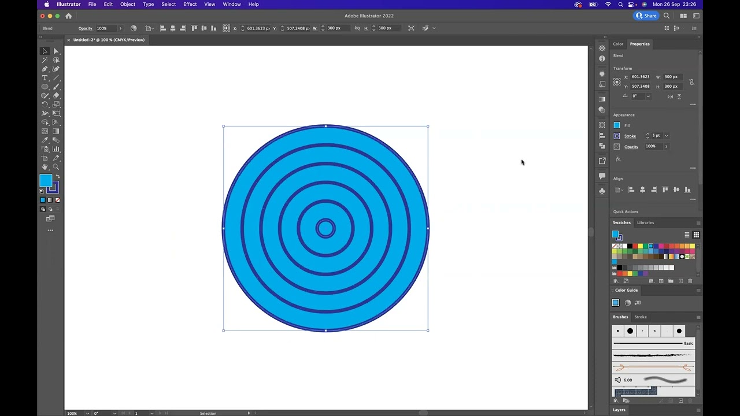Open the Symbols panel club icon

[602, 191]
